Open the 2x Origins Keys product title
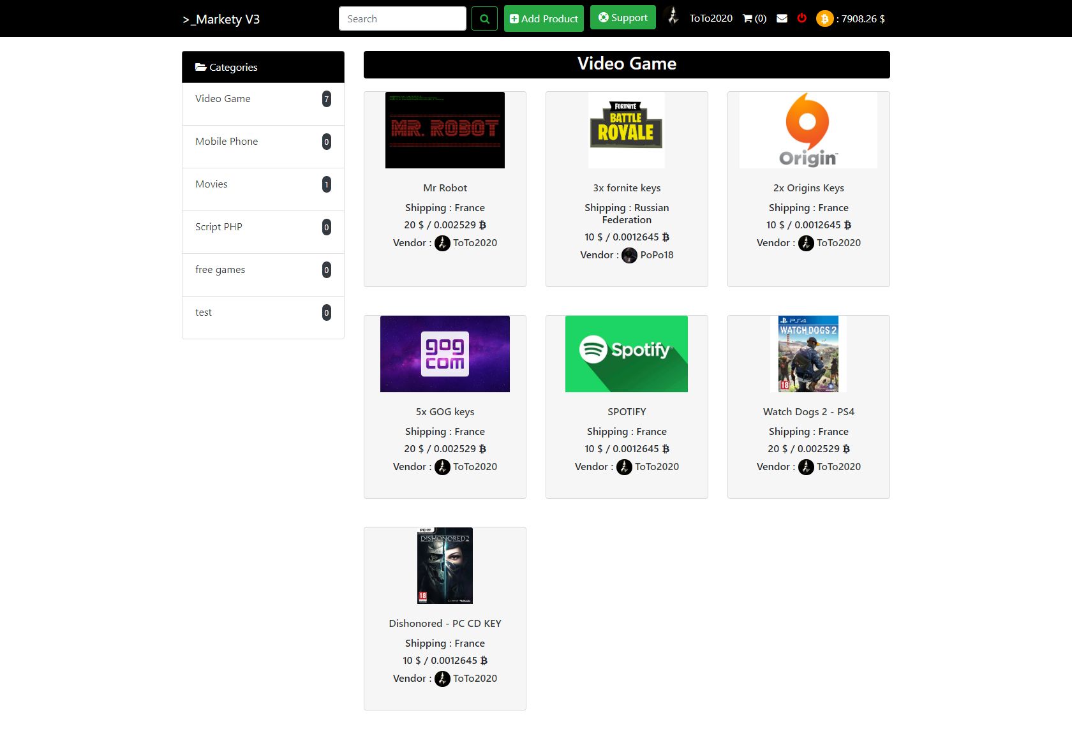 coord(808,188)
